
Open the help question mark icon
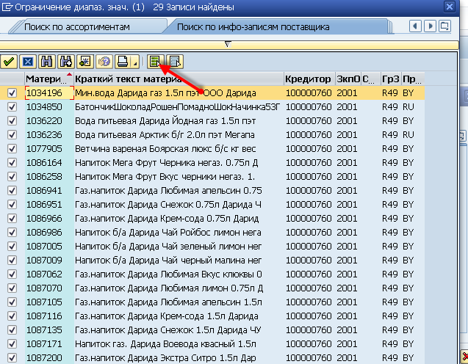(104, 62)
